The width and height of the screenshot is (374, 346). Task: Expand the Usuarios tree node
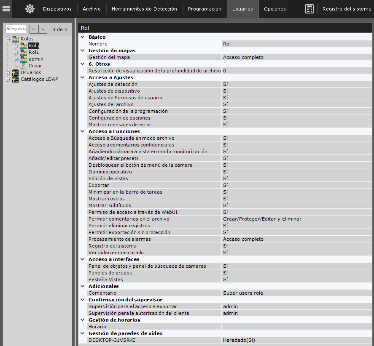click(8, 72)
